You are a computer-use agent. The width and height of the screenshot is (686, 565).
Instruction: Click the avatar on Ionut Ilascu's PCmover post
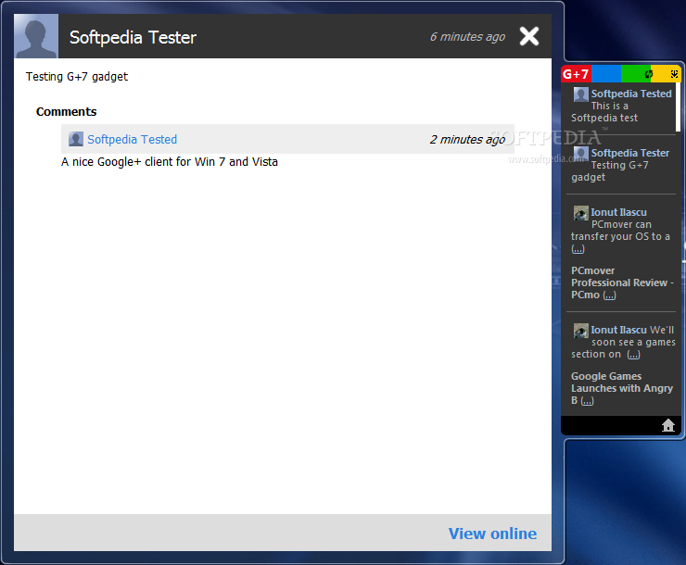pos(581,213)
